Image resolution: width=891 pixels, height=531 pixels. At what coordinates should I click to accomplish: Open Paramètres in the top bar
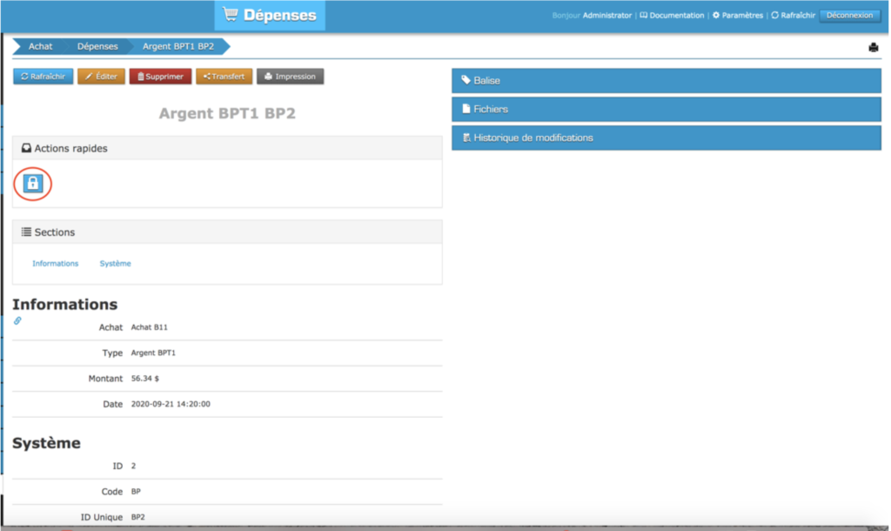pos(737,16)
